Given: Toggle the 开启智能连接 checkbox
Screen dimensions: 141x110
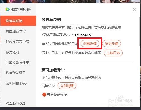Looking at the screenshot, I should pos(44,95).
